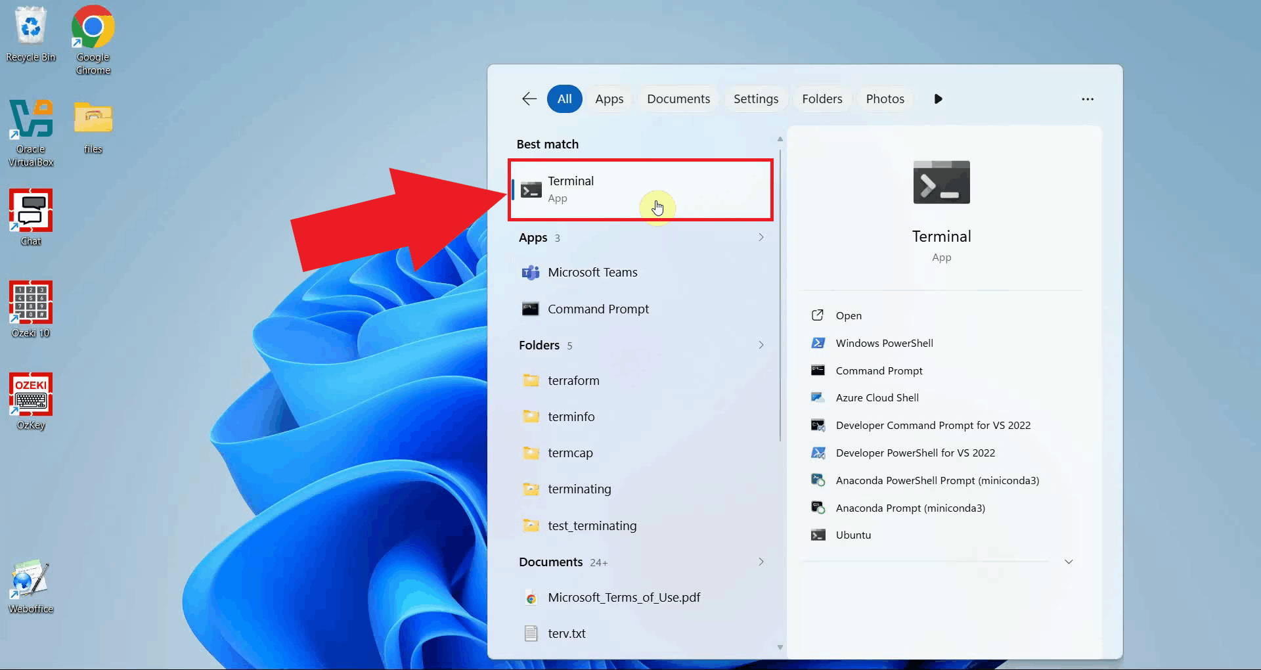1261x670 pixels.
Task: Switch to the Folders filter tab
Action: point(822,99)
